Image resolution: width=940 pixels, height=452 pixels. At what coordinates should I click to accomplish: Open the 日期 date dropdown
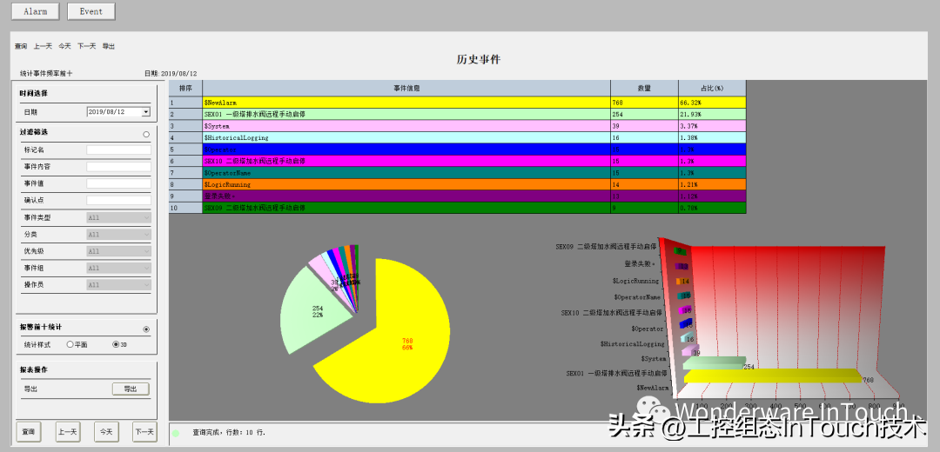coord(145,112)
